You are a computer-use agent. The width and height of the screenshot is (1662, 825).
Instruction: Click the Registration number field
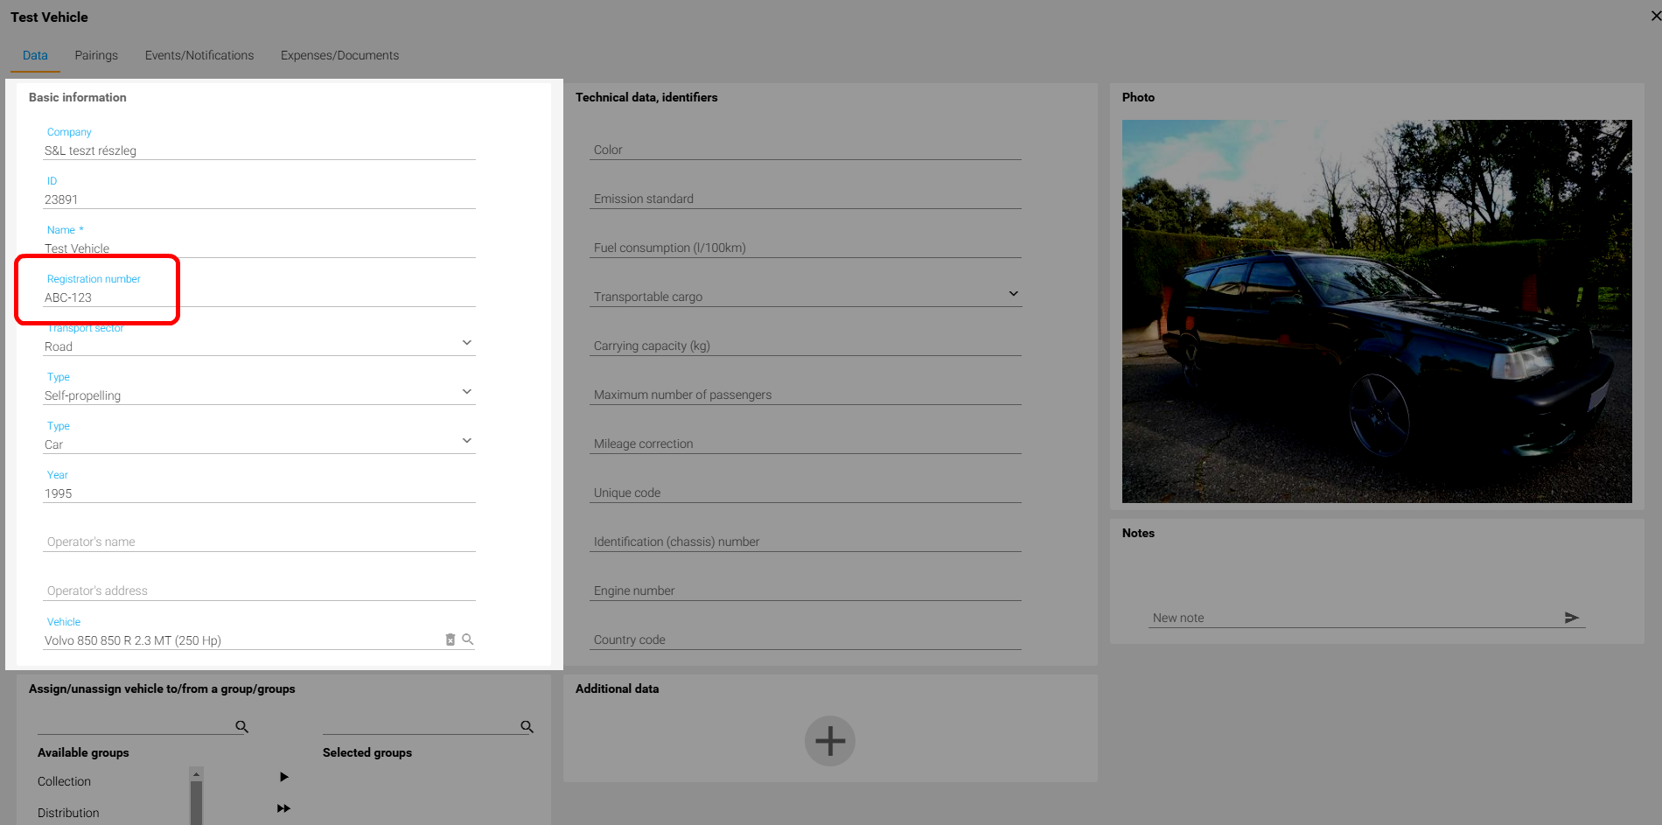[x=259, y=297]
